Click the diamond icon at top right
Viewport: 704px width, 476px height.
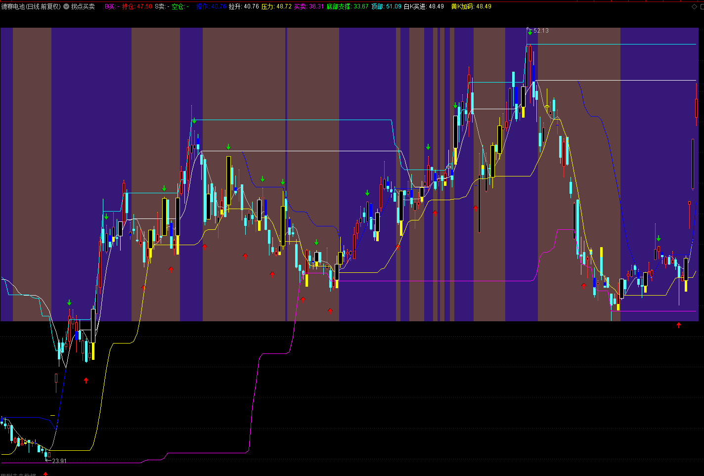point(695,6)
